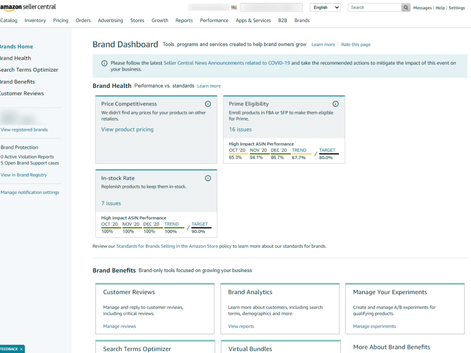Open Messages link in header
The width and height of the screenshot is (471, 353).
[422, 8]
